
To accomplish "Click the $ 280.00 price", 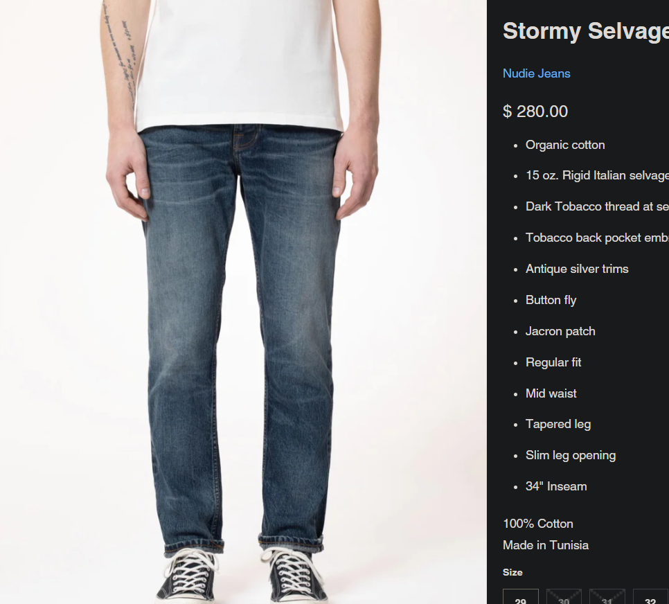I will click(x=535, y=112).
